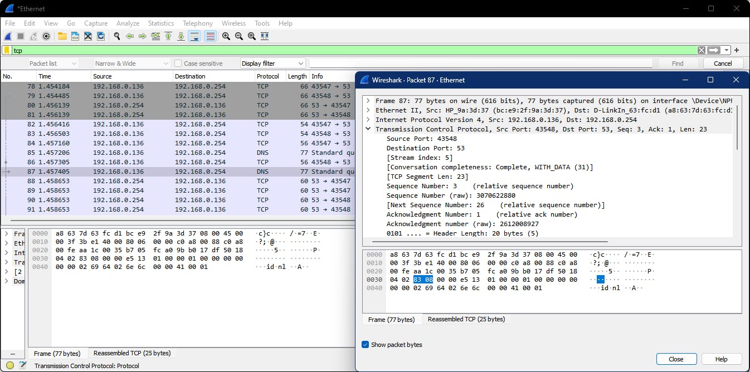Enable the Case sensitive checkbox
This screenshot has height=372, width=750.
coord(178,63)
